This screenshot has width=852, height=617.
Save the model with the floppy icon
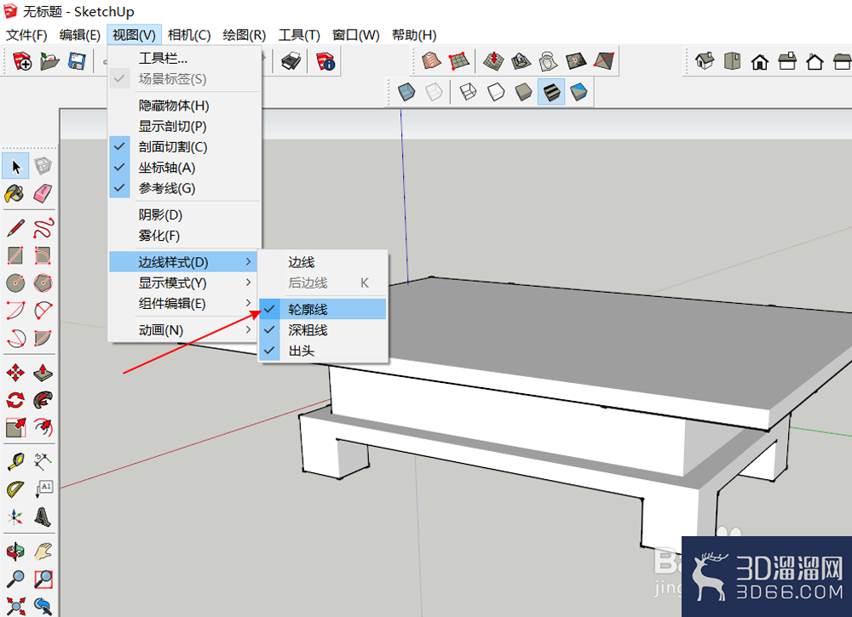(x=77, y=60)
